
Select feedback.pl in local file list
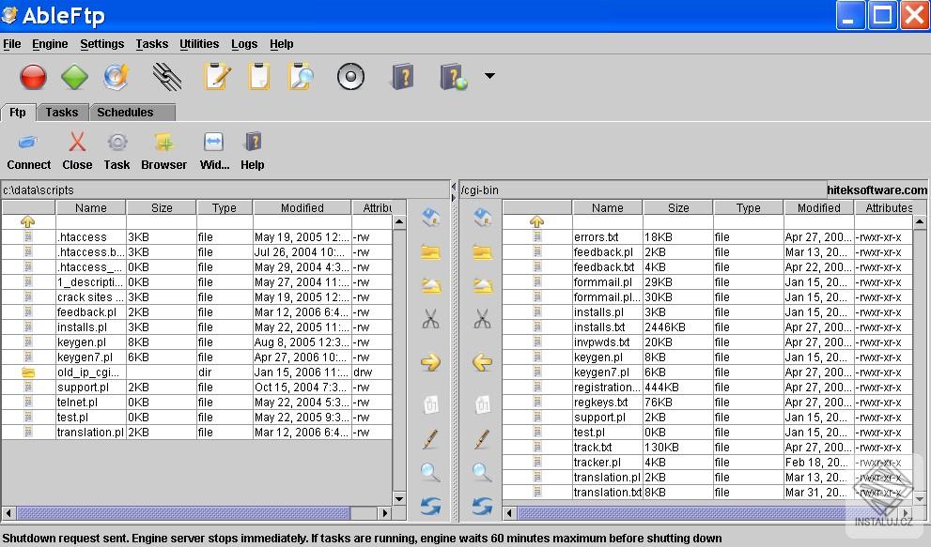click(86, 312)
